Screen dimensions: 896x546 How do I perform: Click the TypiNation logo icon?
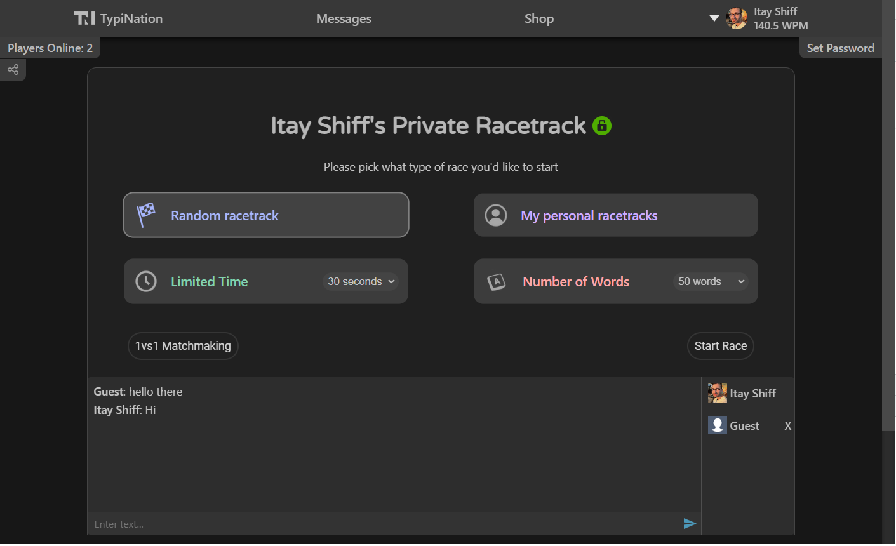[x=84, y=18]
